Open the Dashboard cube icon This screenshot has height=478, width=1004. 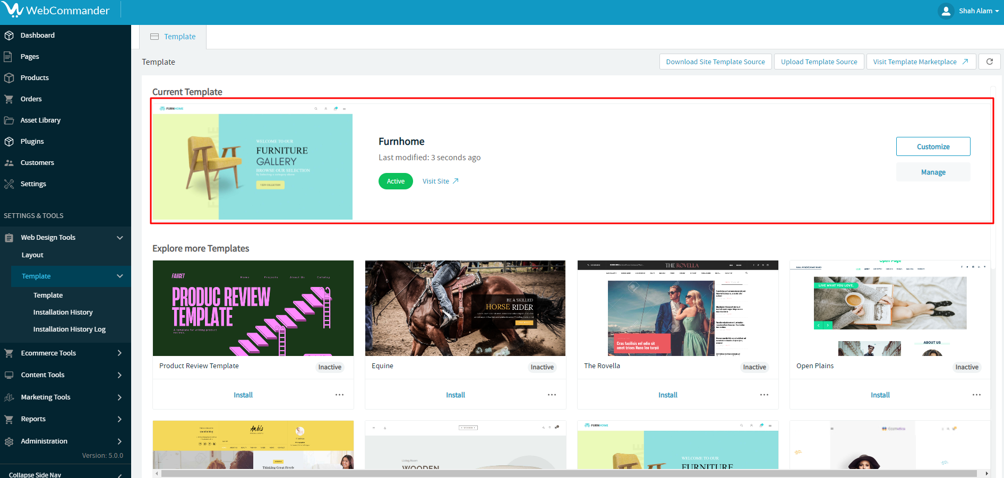pyautogui.click(x=9, y=36)
